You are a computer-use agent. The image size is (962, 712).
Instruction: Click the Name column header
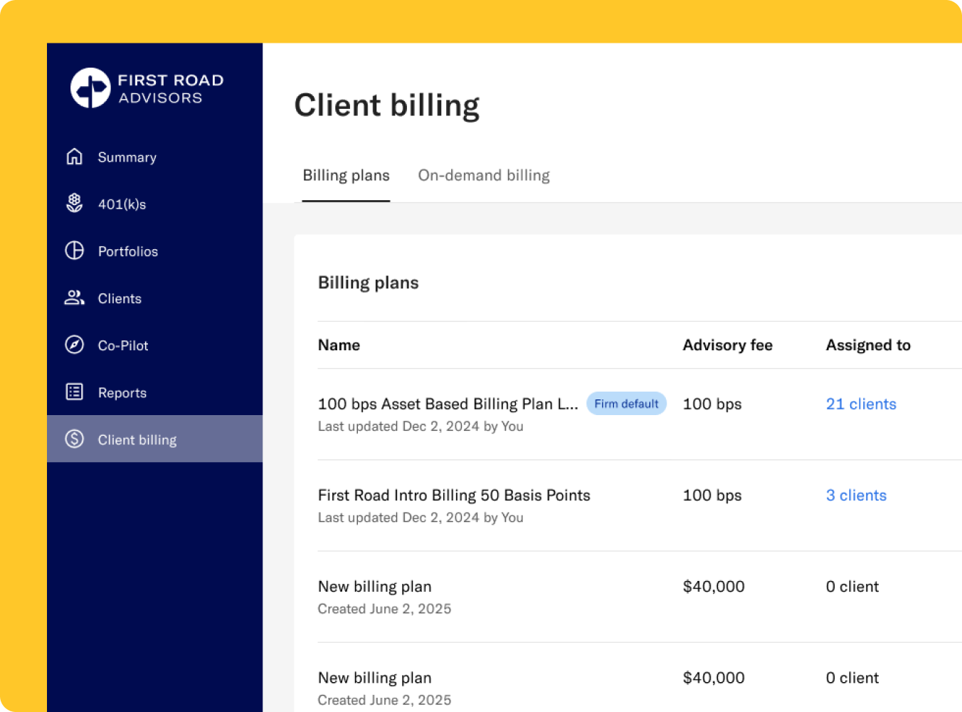click(x=339, y=345)
